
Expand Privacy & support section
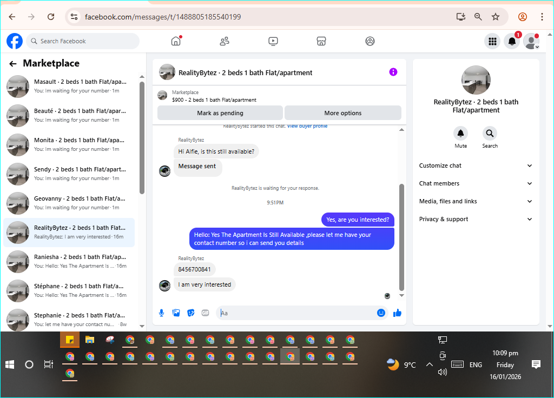tap(476, 219)
